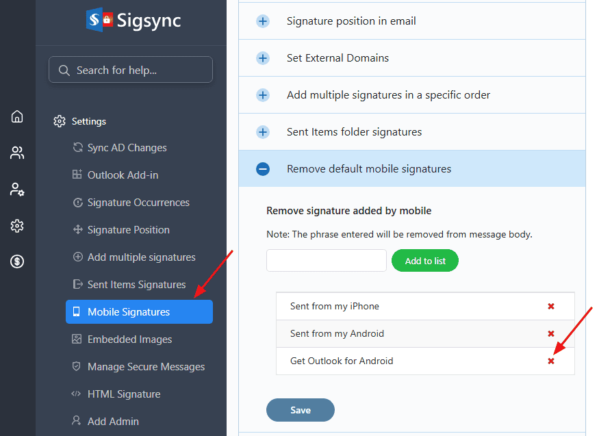Open the users icon in left rail

(x=17, y=153)
